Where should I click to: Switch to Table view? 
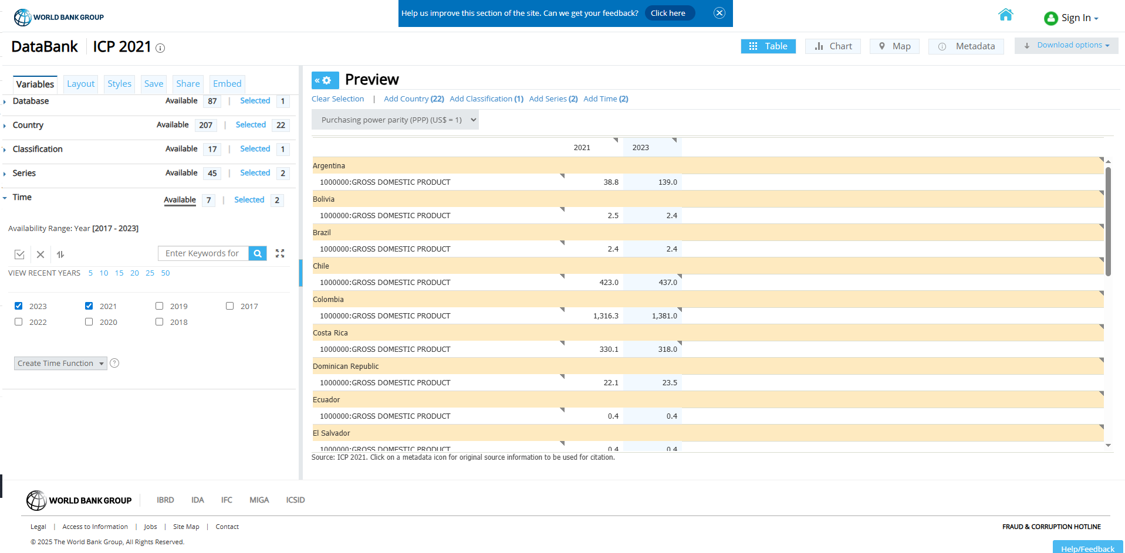click(768, 46)
